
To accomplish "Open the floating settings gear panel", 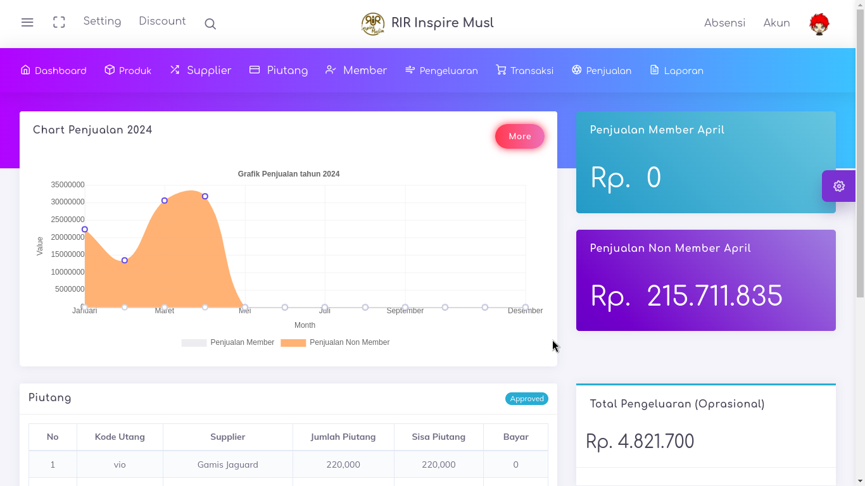I will (x=838, y=186).
